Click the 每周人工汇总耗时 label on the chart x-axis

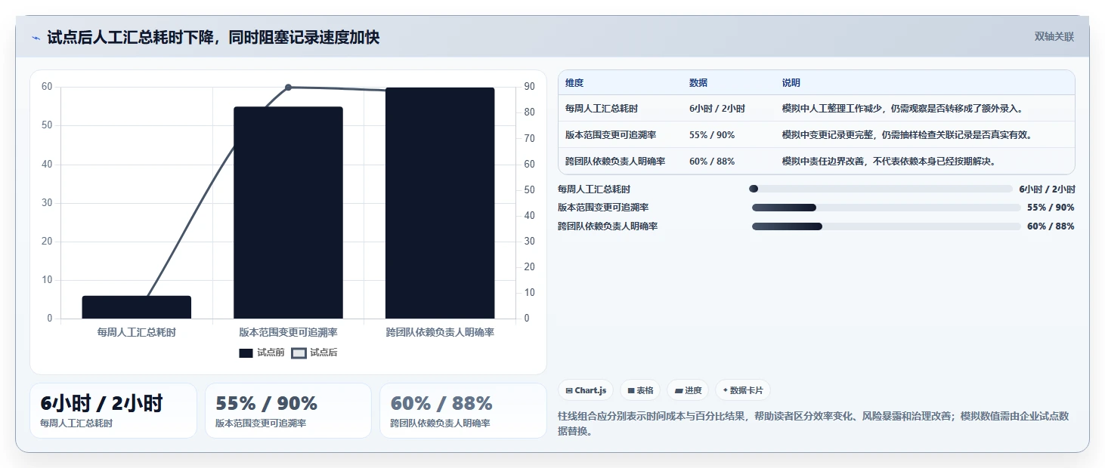[x=137, y=332]
